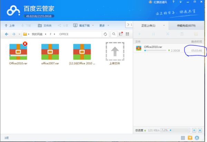The width and height of the screenshot is (207, 142).
Task: Cancel all transfers with bottom X button
Action: pos(200,130)
